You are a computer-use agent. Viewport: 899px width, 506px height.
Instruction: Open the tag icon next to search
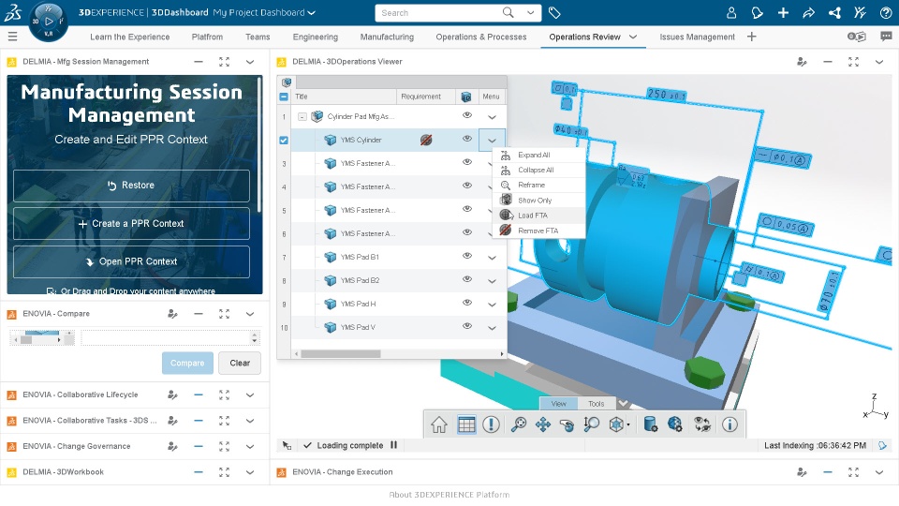[x=554, y=12]
